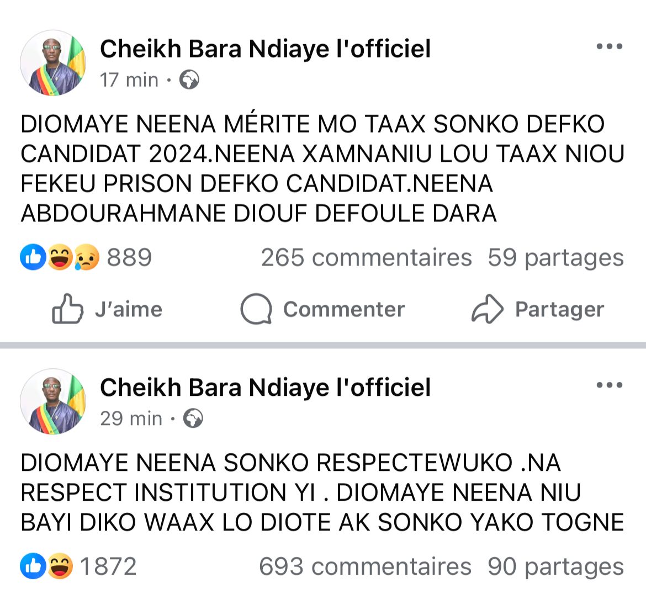Open Cheikh Bara Ndiaye profile from second post
The width and height of the screenshot is (646, 599).
click(x=265, y=387)
